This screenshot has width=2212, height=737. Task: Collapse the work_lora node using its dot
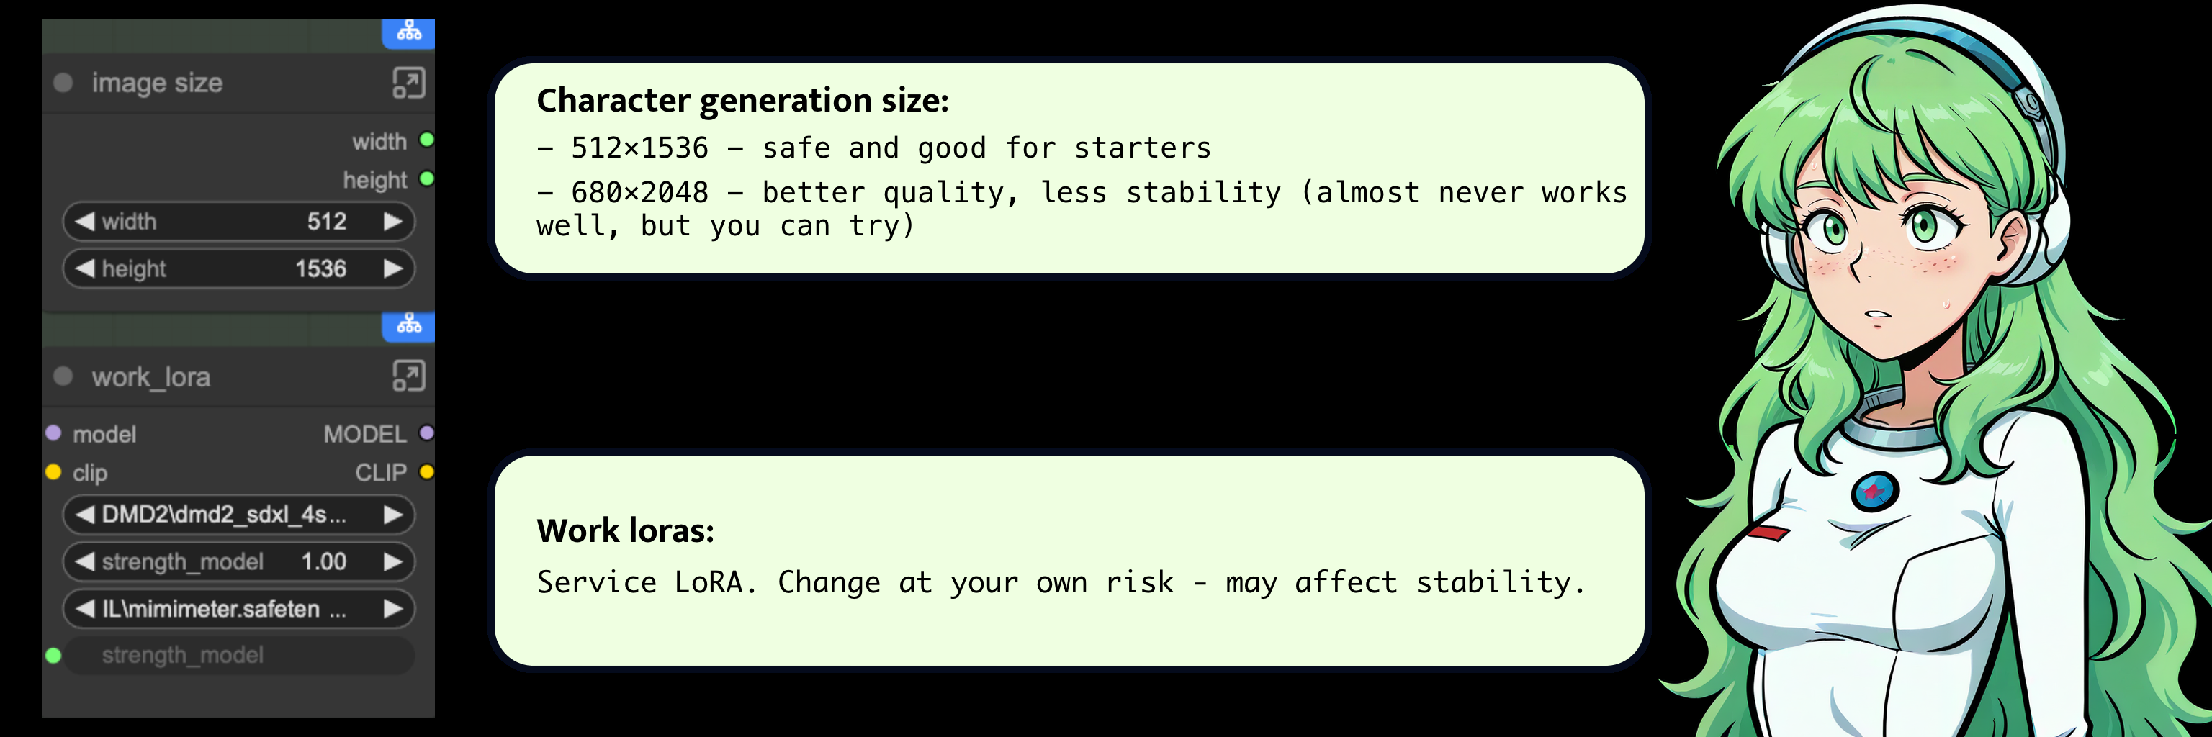(63, 376)
